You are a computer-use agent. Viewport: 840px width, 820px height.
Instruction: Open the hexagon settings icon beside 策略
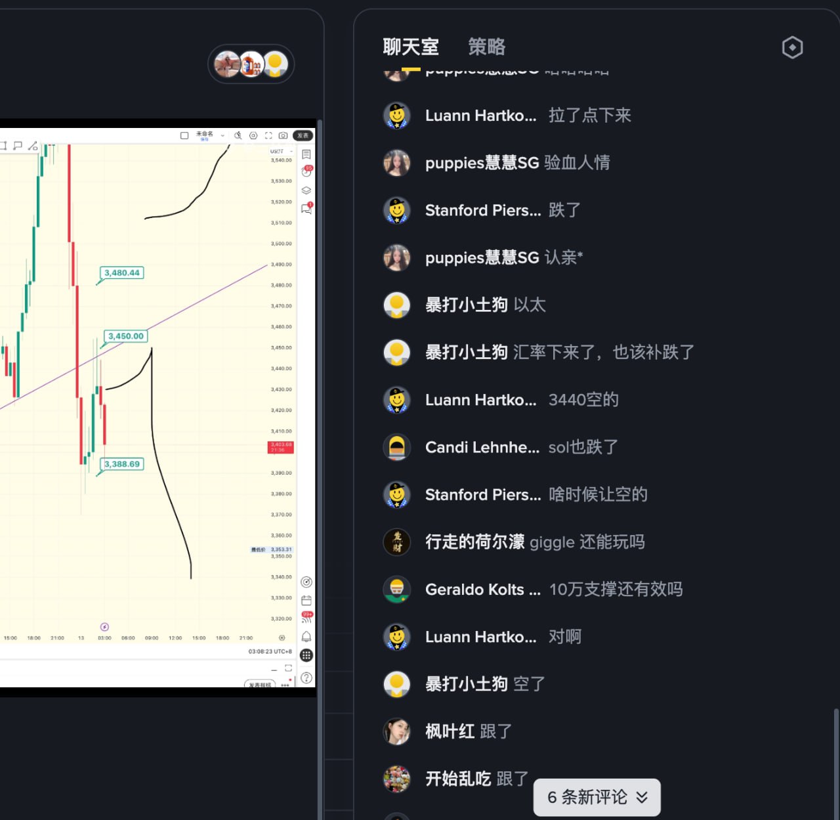pyautogui.click(x=792, y=47)
